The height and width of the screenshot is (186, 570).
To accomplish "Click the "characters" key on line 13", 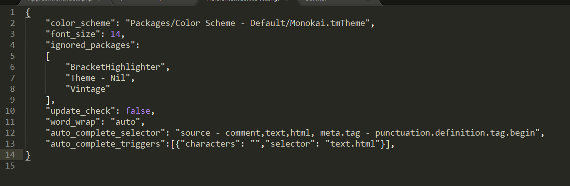I will pyautogui.click(x=210, y=144).
